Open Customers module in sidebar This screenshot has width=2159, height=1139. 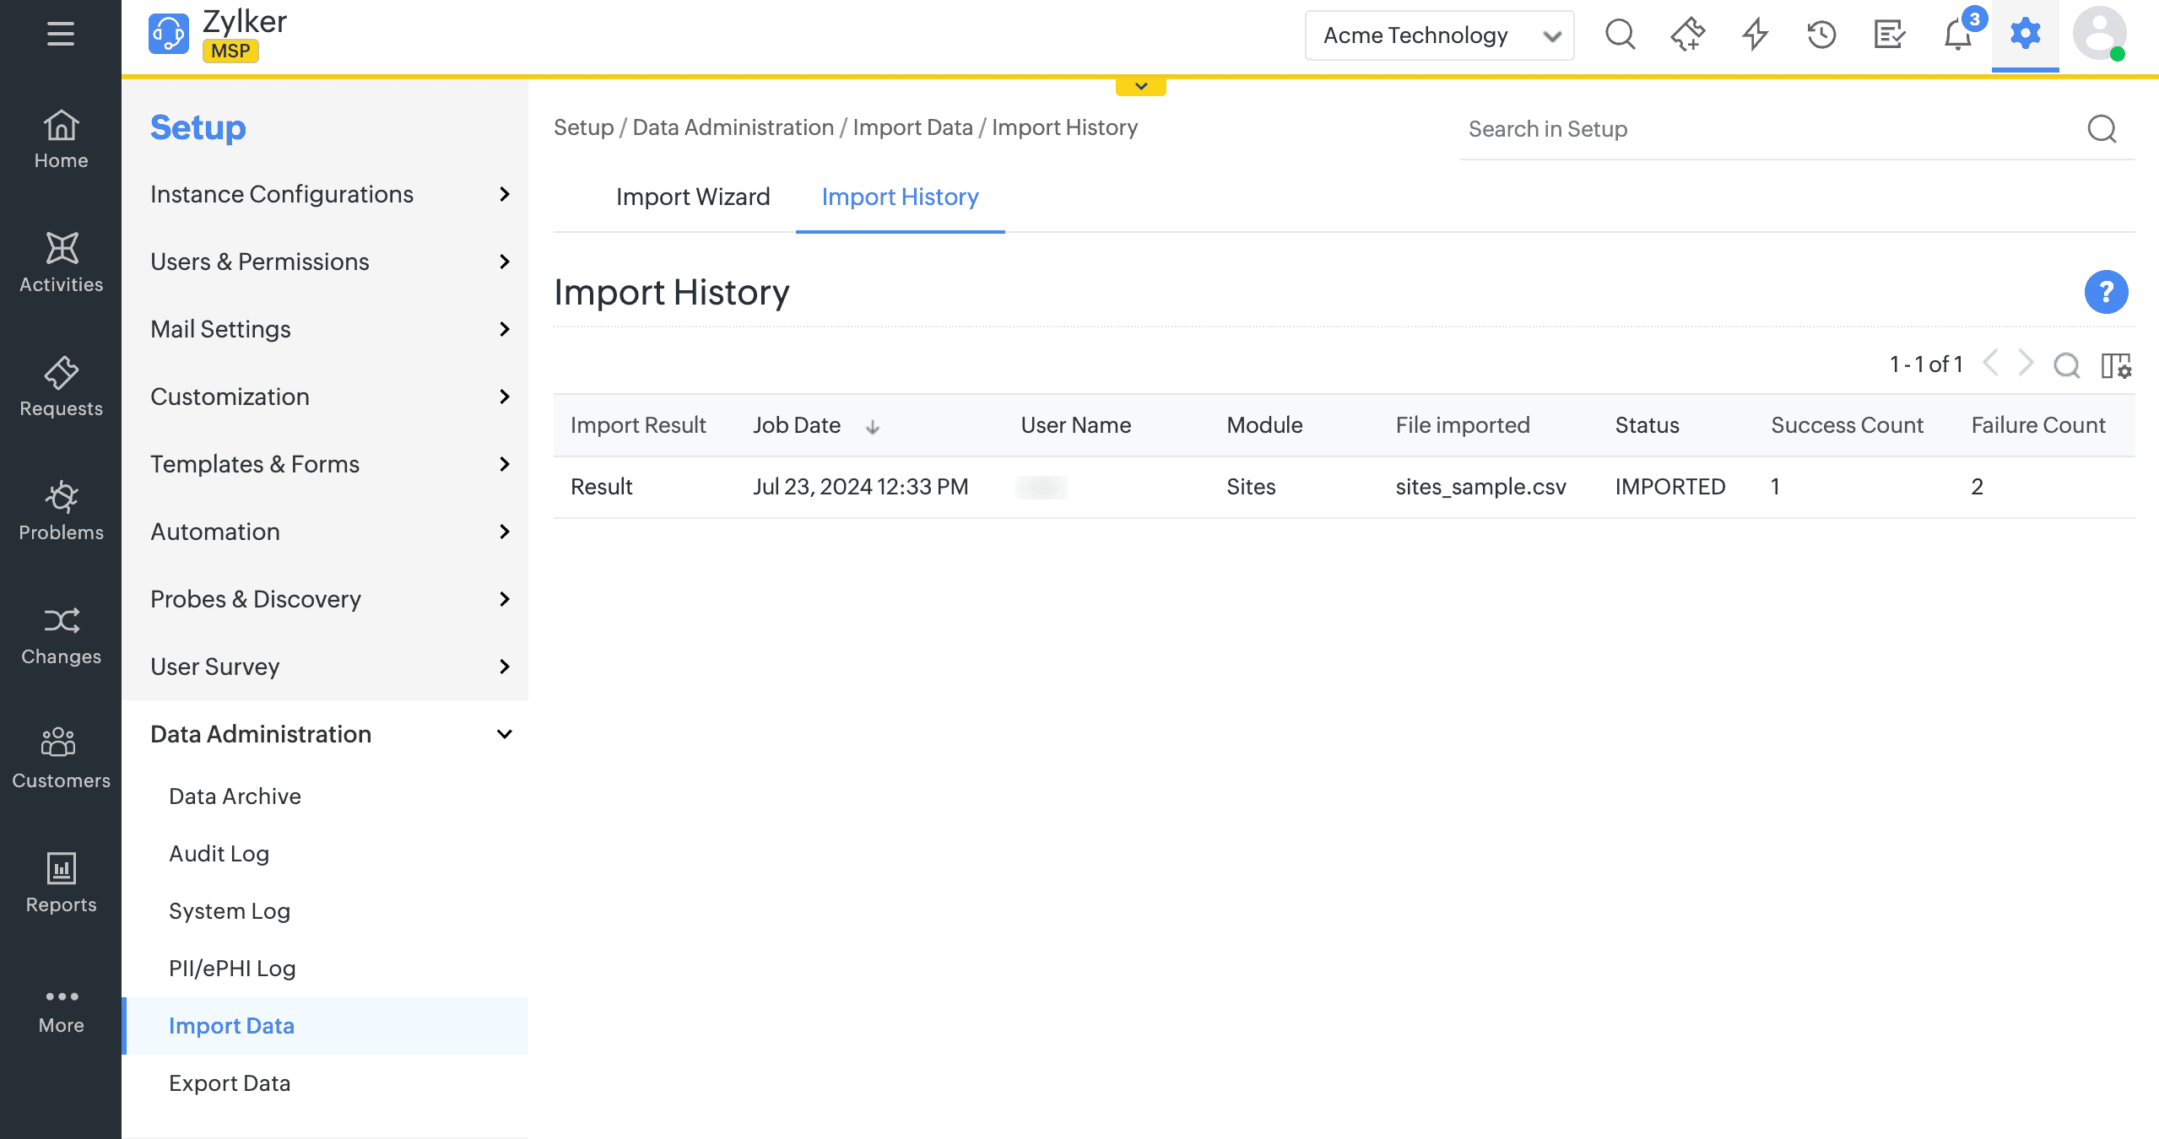(61, 758)
